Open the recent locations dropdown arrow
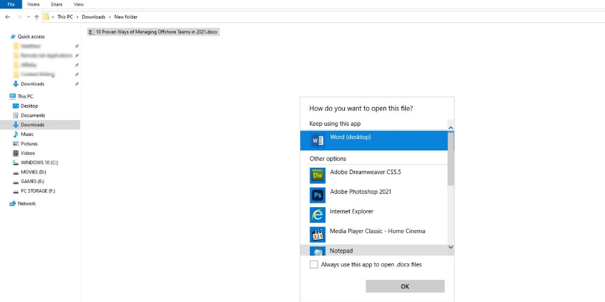Image resolution: width=605 pixels, height=302 pixels. (28, 17)
